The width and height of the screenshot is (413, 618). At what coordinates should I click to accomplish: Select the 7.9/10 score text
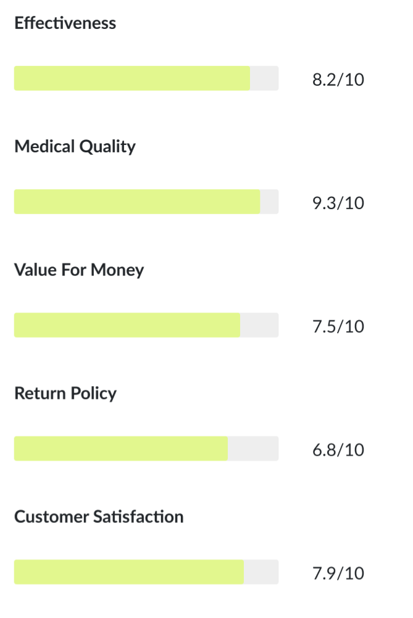tap(338, 573)
